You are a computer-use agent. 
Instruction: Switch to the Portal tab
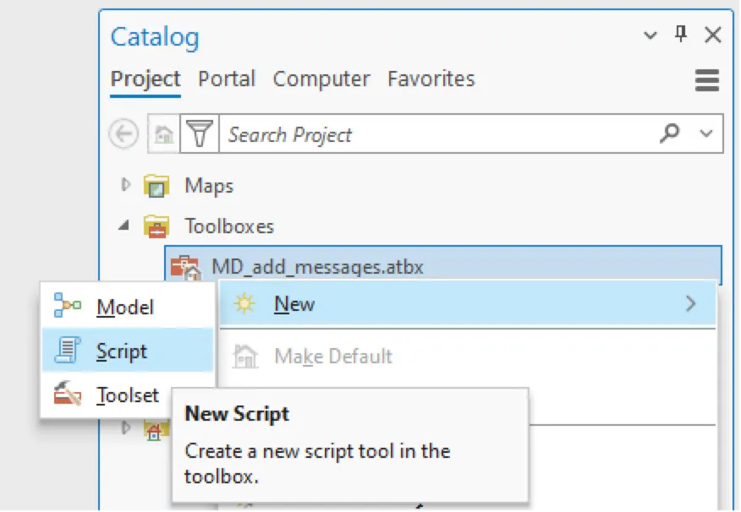(x=227, y=79)
